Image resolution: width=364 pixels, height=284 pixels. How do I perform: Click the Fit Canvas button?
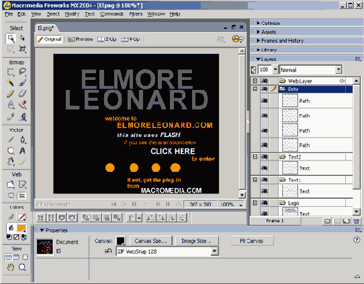point(252,241)
